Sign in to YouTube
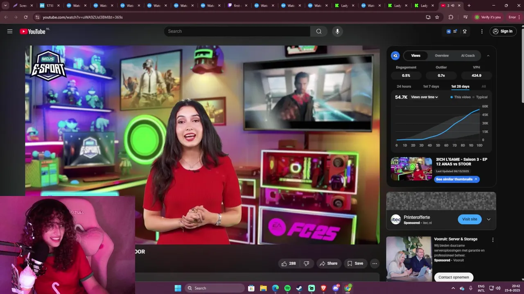Viewport: 524px width, 294px height. point(503,31)
